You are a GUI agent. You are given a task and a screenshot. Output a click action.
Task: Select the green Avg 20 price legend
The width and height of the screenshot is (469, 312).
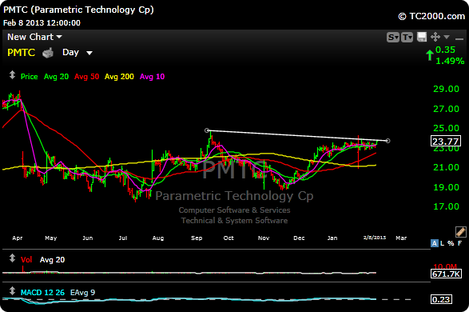coord(56,77)
